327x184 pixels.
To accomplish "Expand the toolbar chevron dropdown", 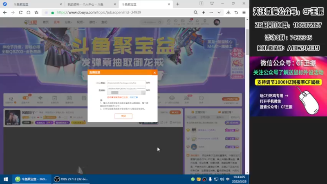I will (219, 13).
